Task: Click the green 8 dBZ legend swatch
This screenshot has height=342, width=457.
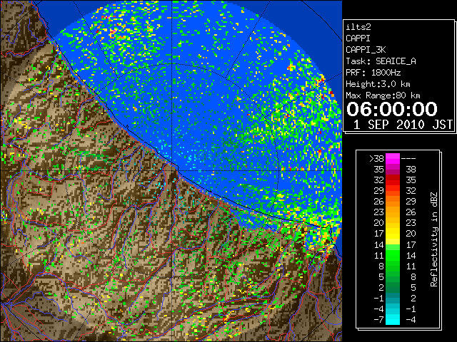Action: click(393, 266)
